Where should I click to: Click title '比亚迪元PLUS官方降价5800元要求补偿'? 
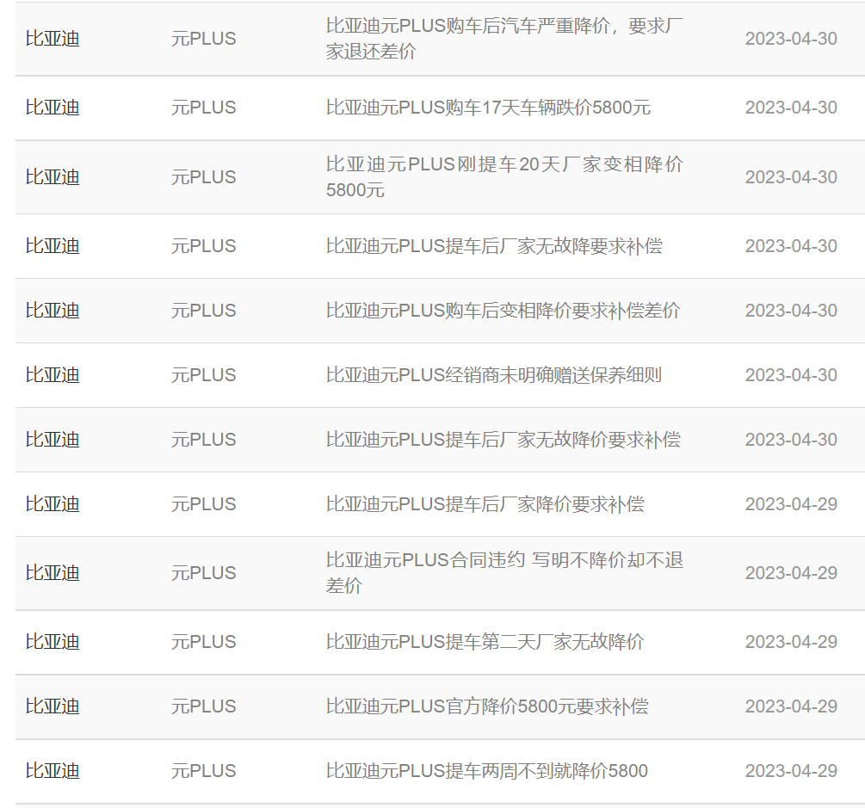[x=487, y=706]
